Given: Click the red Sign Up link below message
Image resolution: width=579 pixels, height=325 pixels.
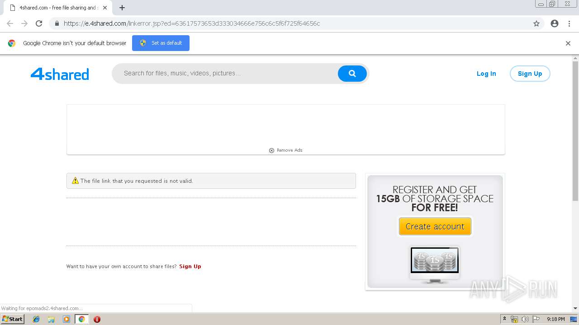Looking at the screenshot, I should pos(190,266).
